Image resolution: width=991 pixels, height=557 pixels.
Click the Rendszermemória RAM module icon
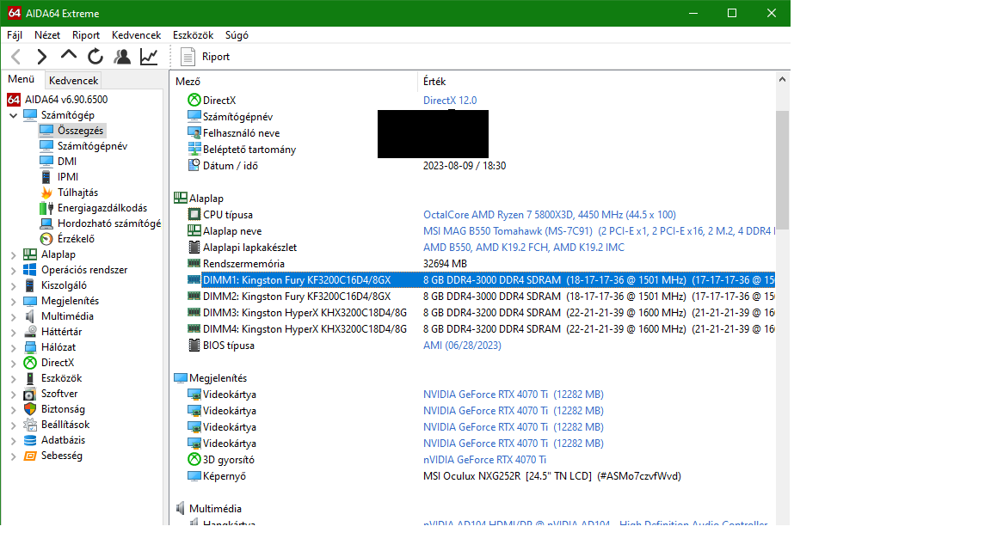click(x=194, y=263)
